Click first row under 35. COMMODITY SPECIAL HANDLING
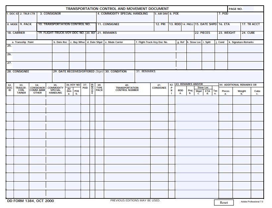The height and width of the screenshot is (208, 272). point(55,100)
